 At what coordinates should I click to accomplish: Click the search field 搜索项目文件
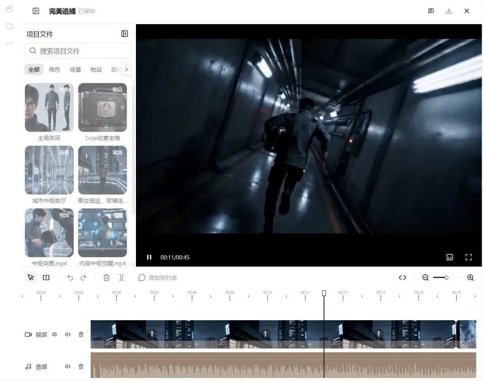[78, 51]
